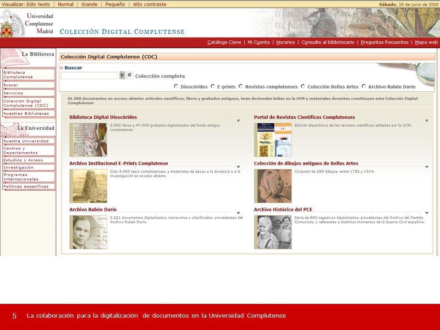Expand Archivo Institucional E-Prints arrow
The image size is (440, 330).
(x=238, y=167)
